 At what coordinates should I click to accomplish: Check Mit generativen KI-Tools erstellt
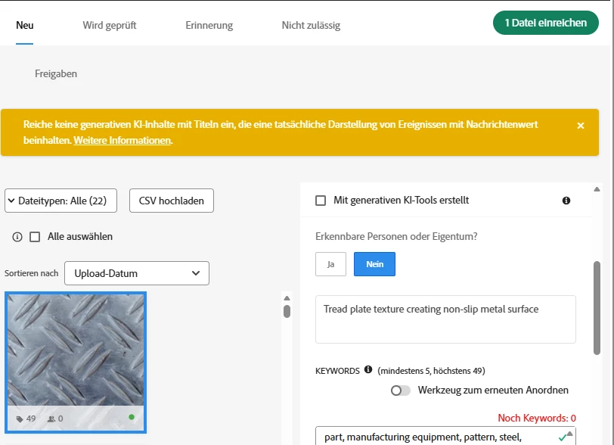[x=321, y=201]
